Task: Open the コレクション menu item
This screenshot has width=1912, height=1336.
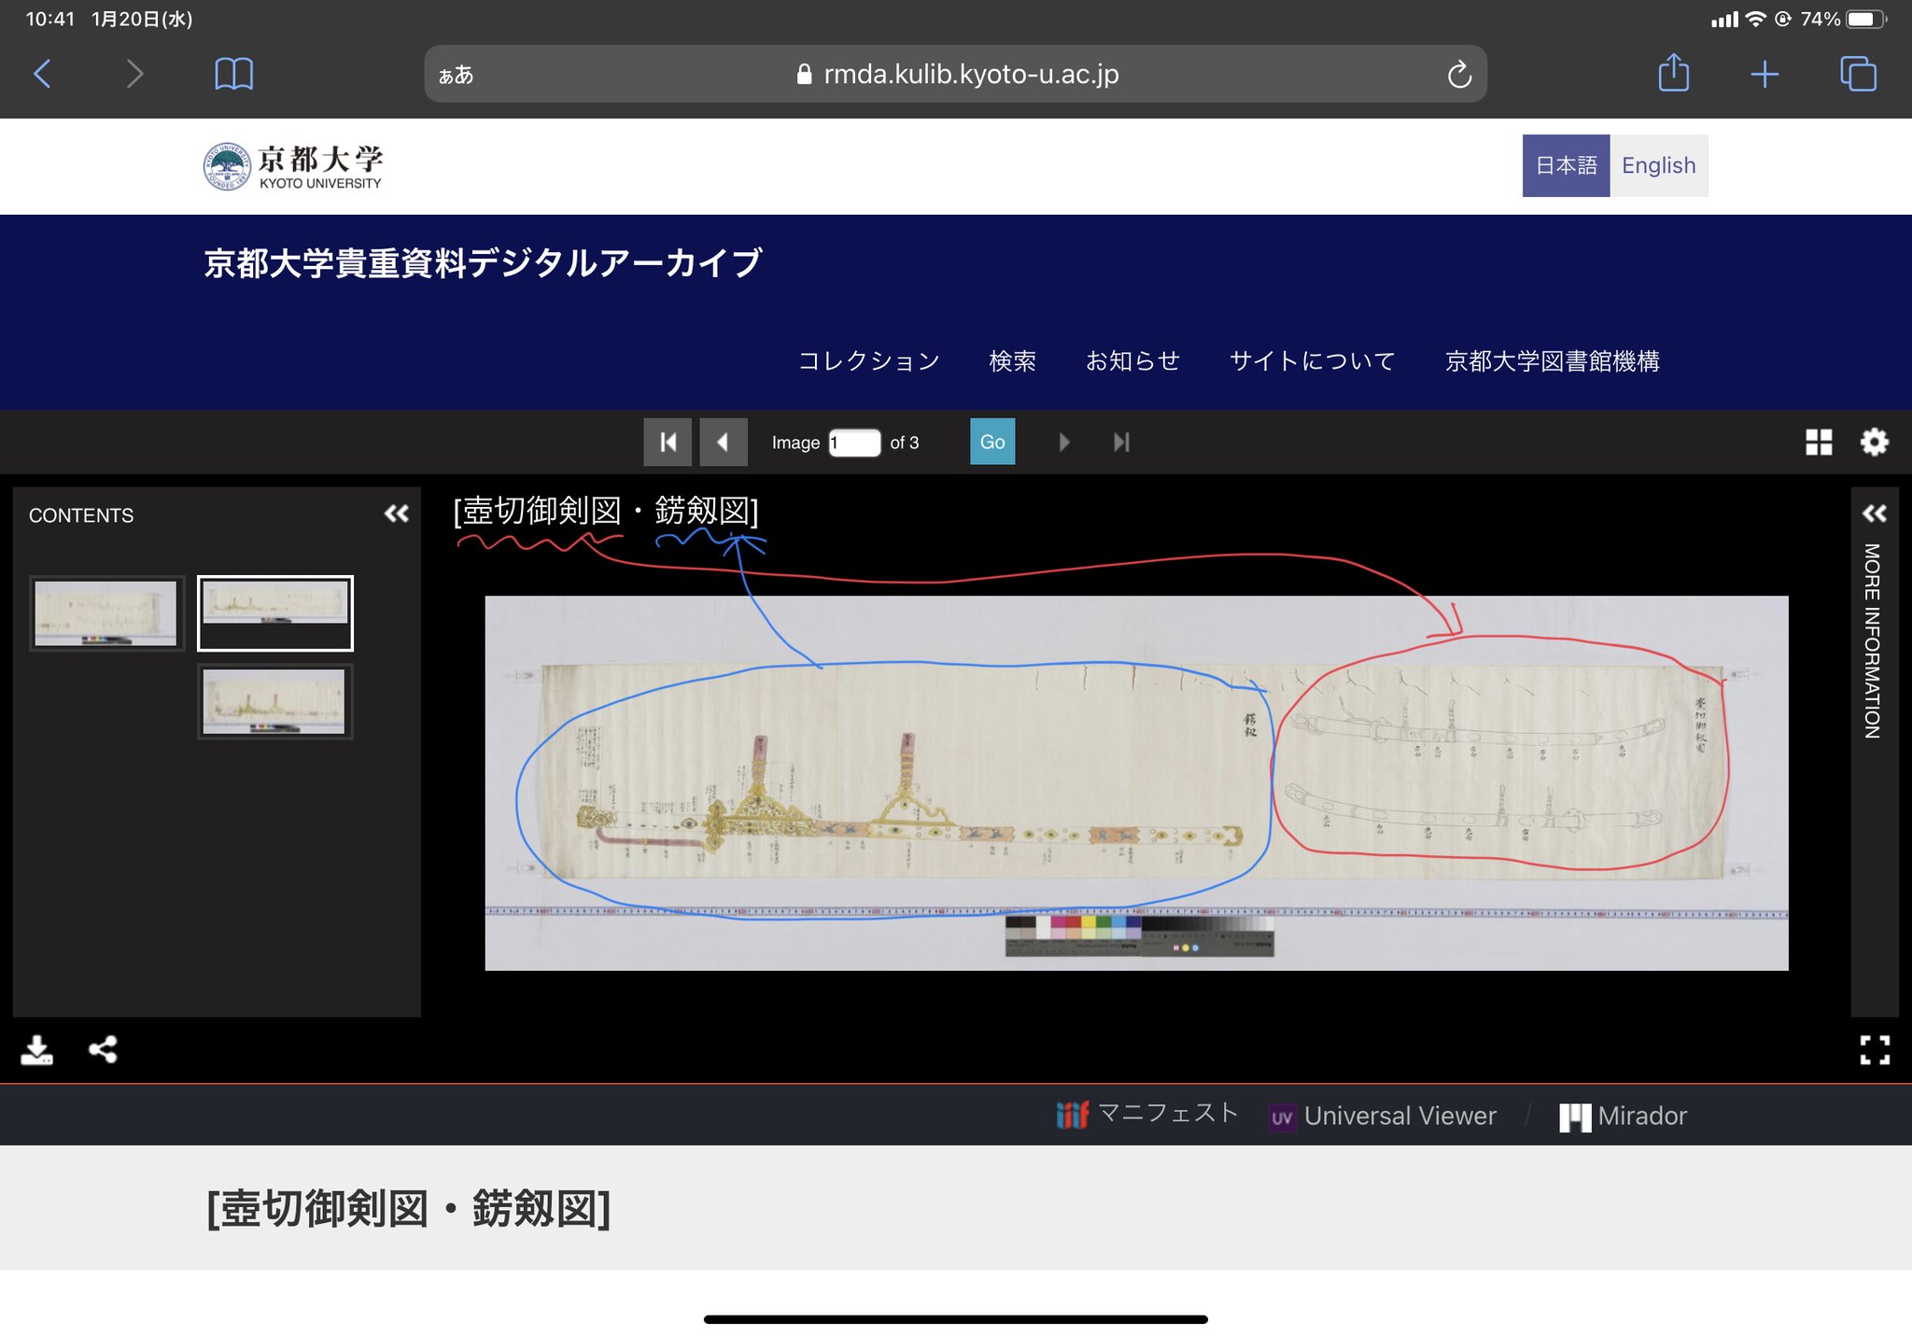Action: pyautogui.click(x=868, y=361)
